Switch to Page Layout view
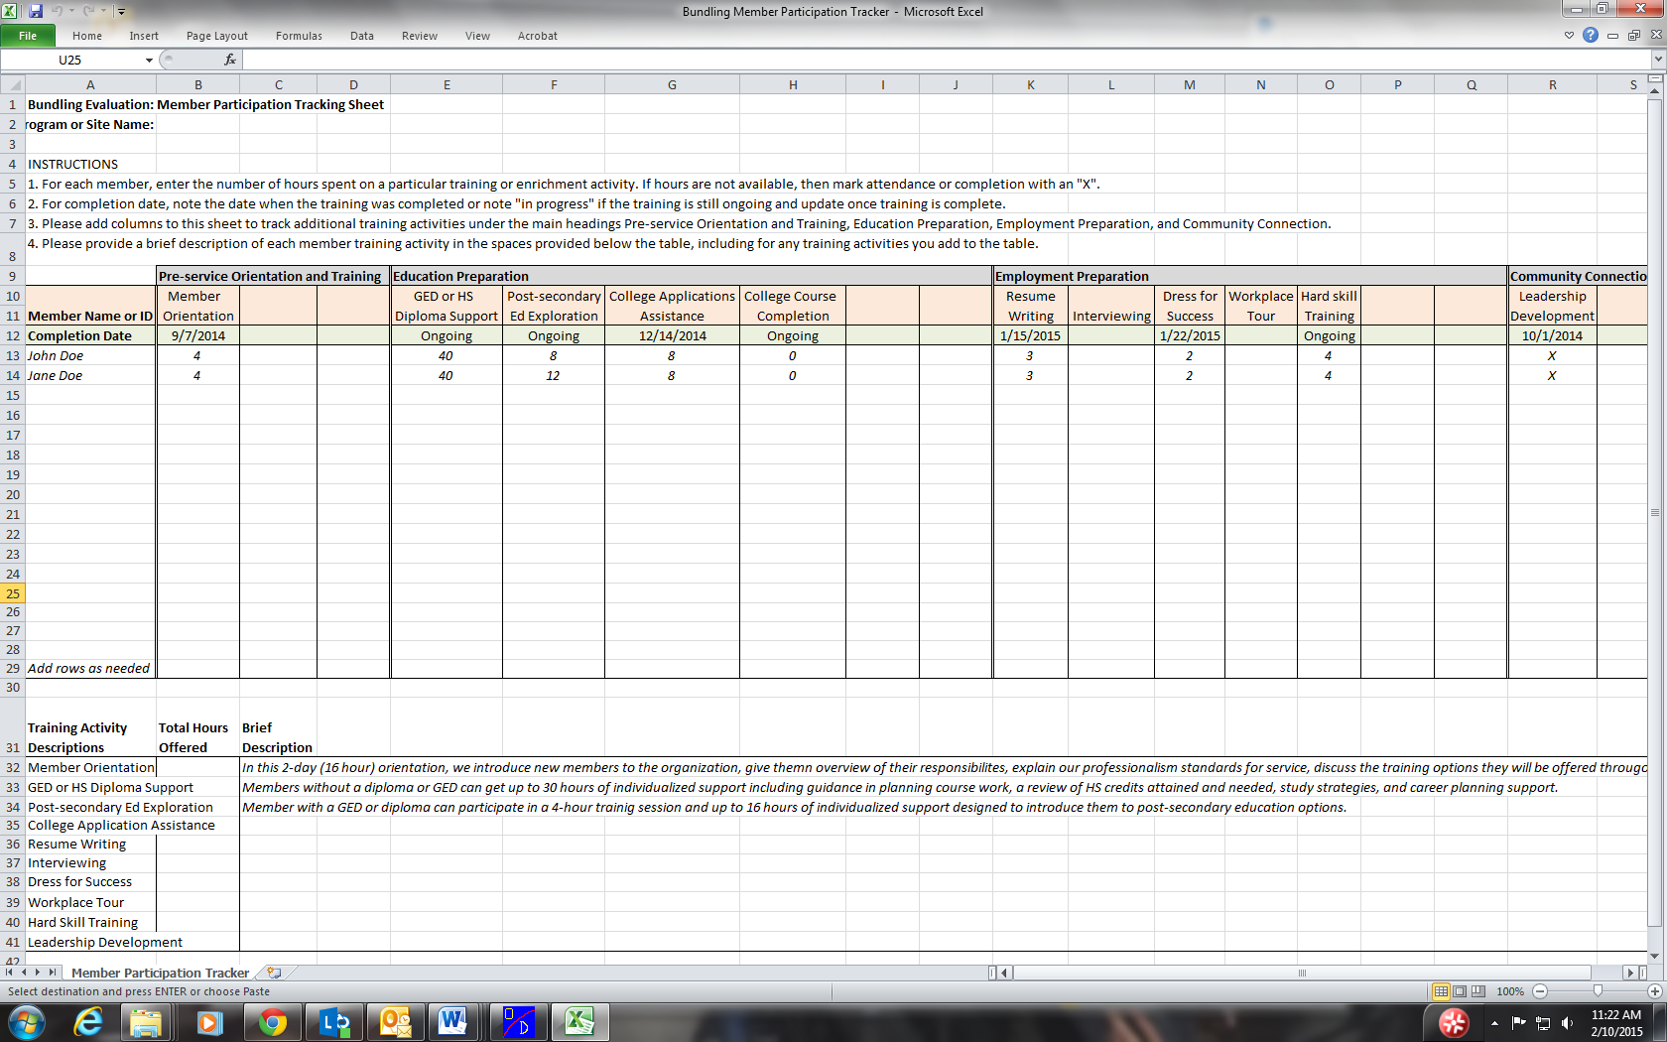The height and width of the screenshot is (1042, 1667). coord(1460,991)
